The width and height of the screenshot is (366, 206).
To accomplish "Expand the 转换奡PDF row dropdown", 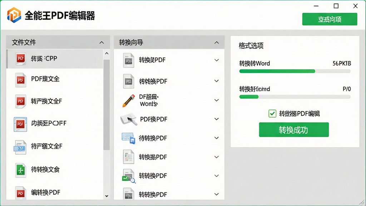I will click(217, 60).
